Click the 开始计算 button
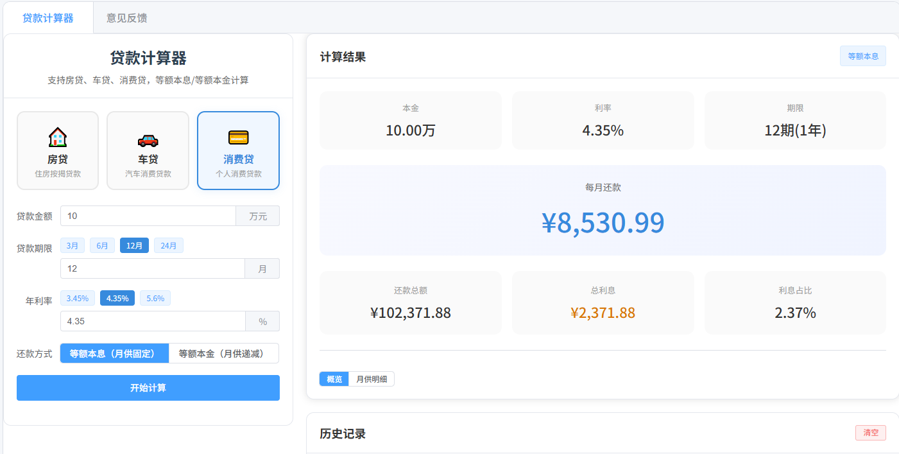The height and width of the screenshot is (454, 899). point(148,388)
